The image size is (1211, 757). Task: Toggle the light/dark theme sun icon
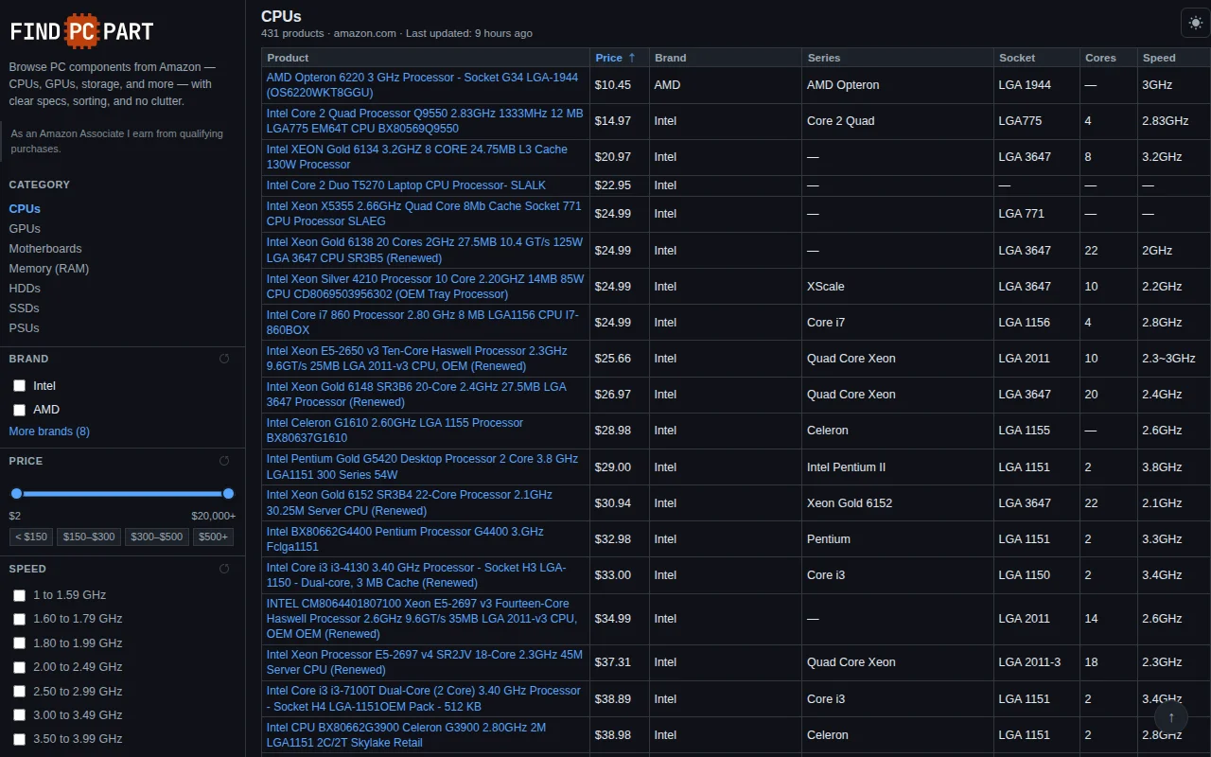(x=1196, y=22)
